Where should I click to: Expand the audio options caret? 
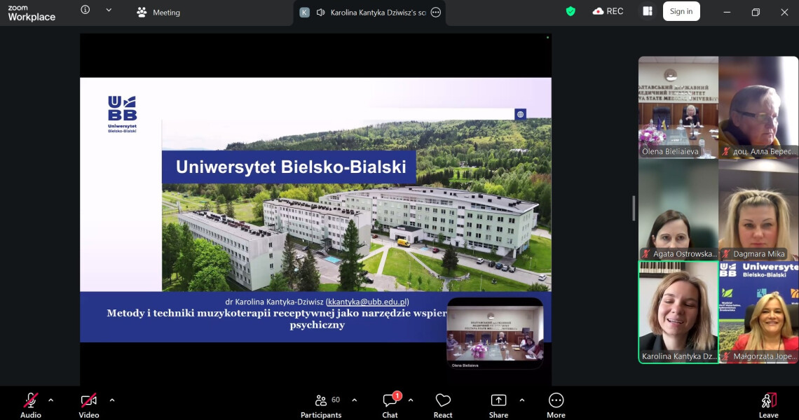(51, 400)
